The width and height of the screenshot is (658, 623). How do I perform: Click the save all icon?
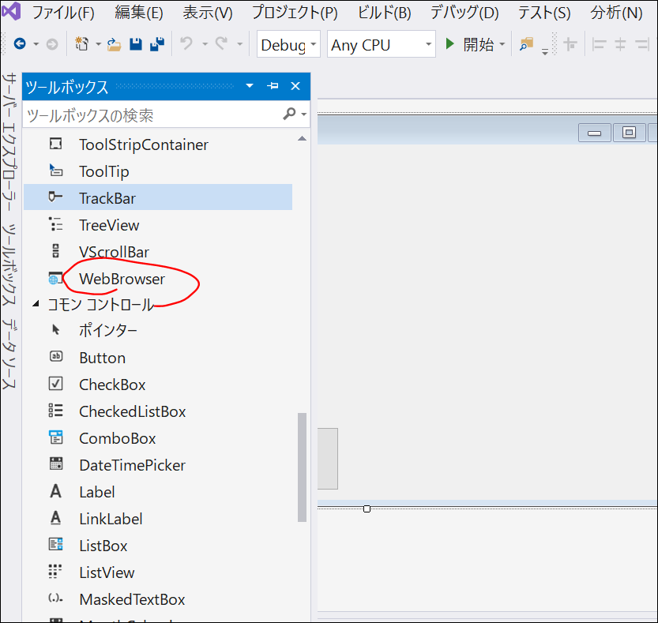pos(157,44)
